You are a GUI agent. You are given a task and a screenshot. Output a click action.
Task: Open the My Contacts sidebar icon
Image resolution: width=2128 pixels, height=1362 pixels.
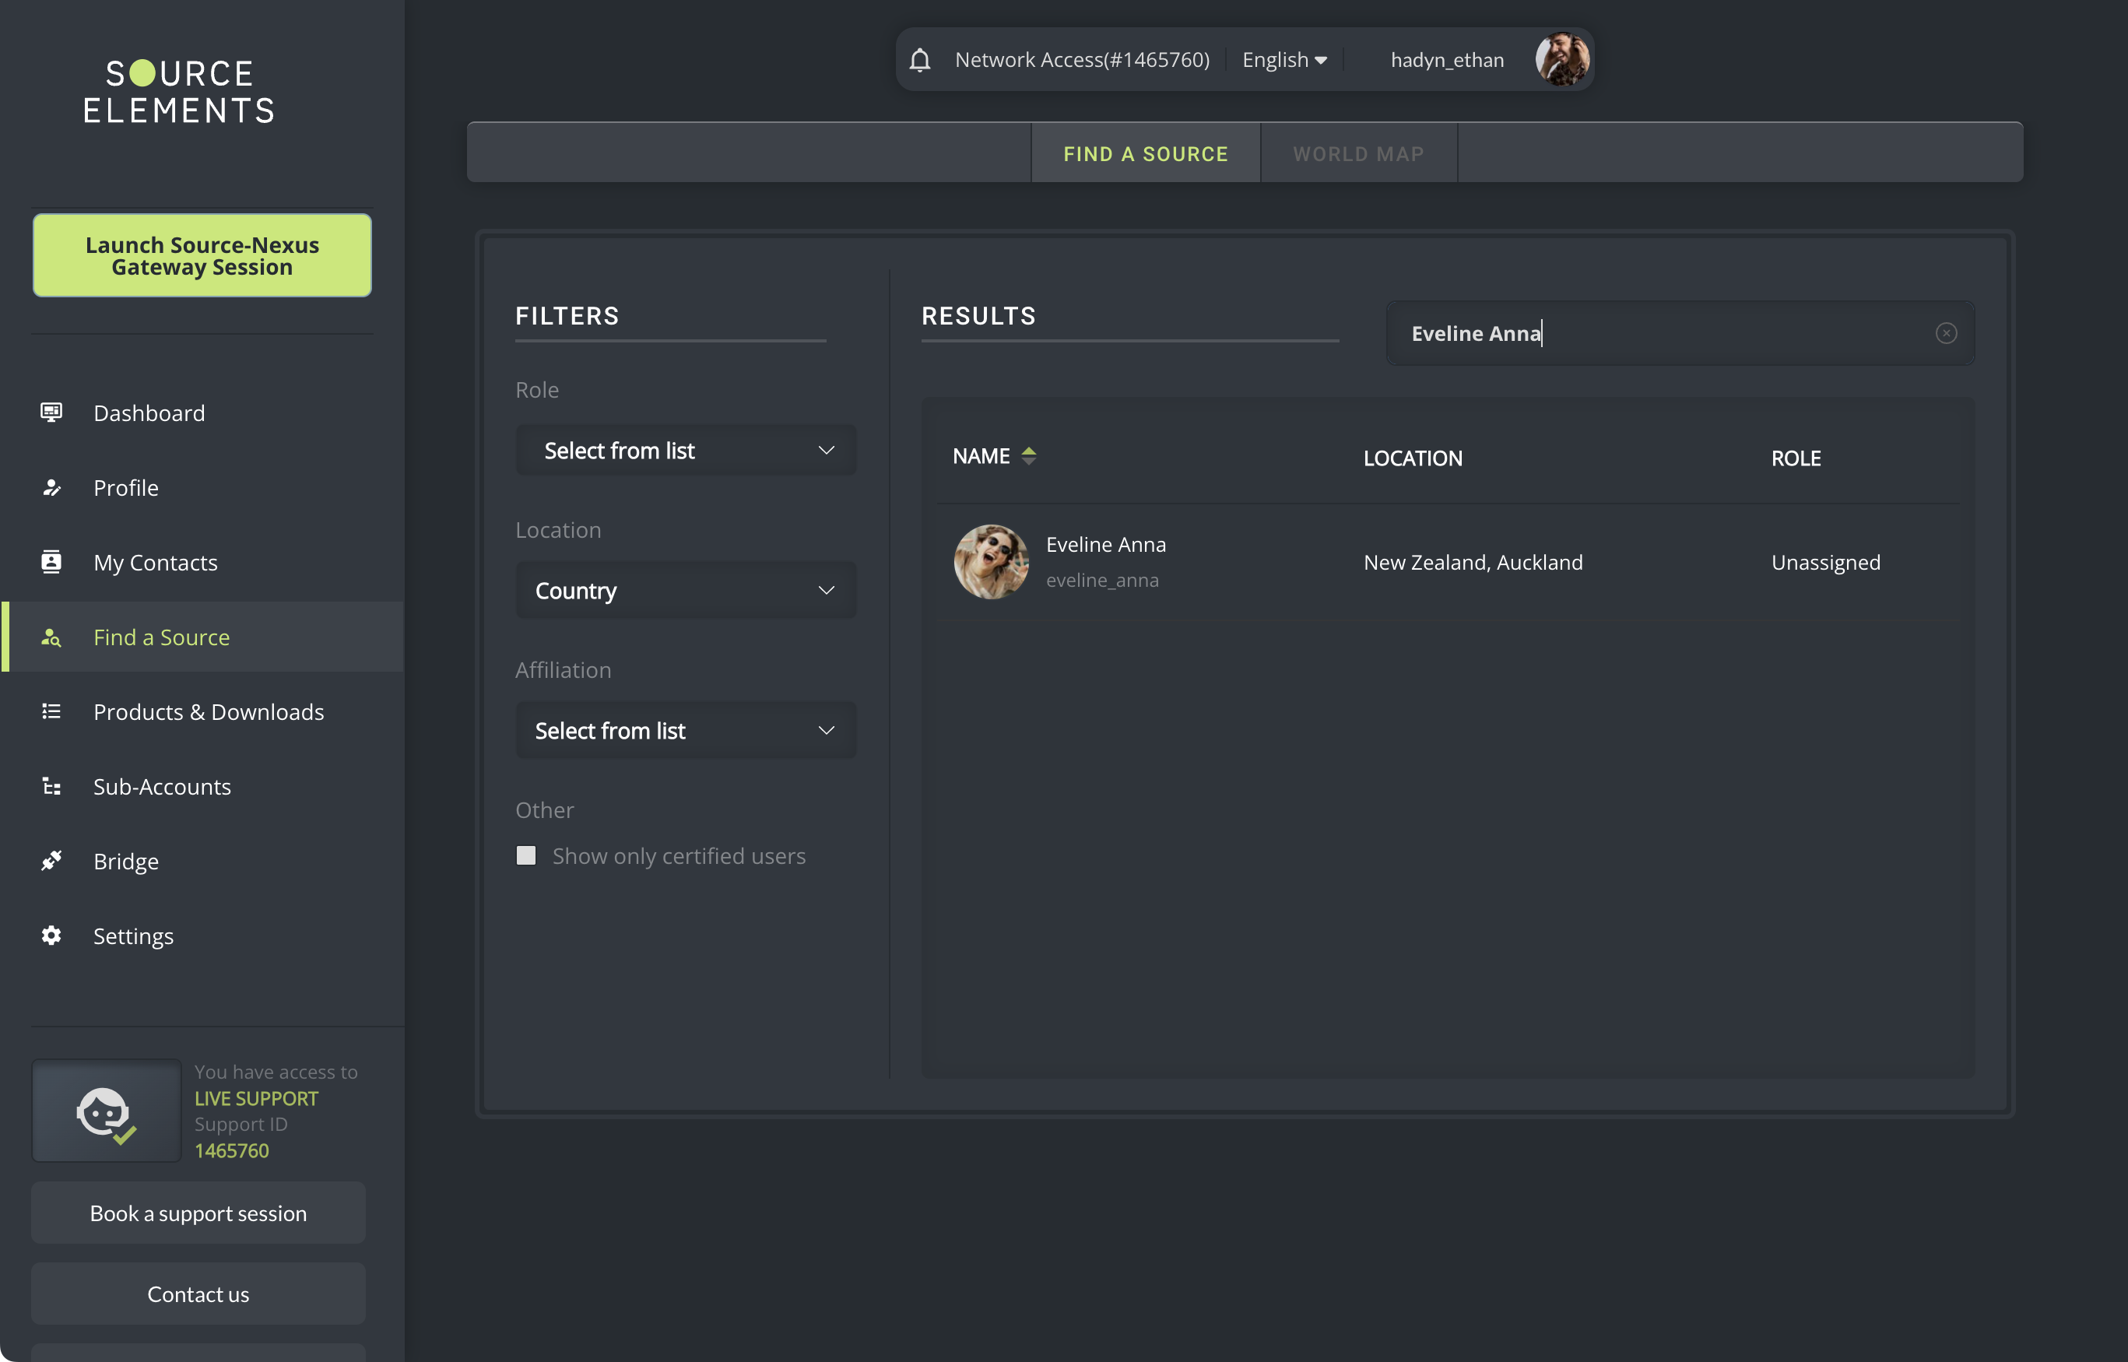pyautogui.click(x=51, y=562)
